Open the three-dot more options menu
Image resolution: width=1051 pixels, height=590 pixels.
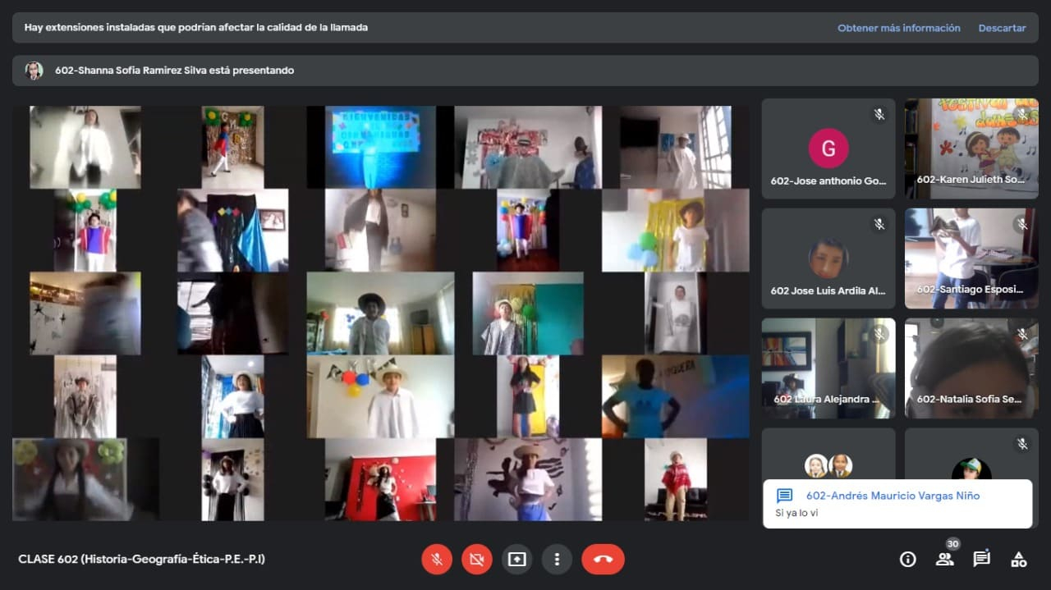(x=557, y=560)
